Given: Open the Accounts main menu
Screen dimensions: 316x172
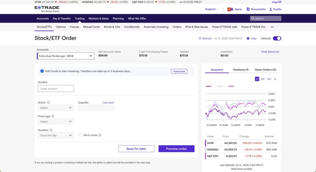Looking at the screenshot, I should point(43,18).
